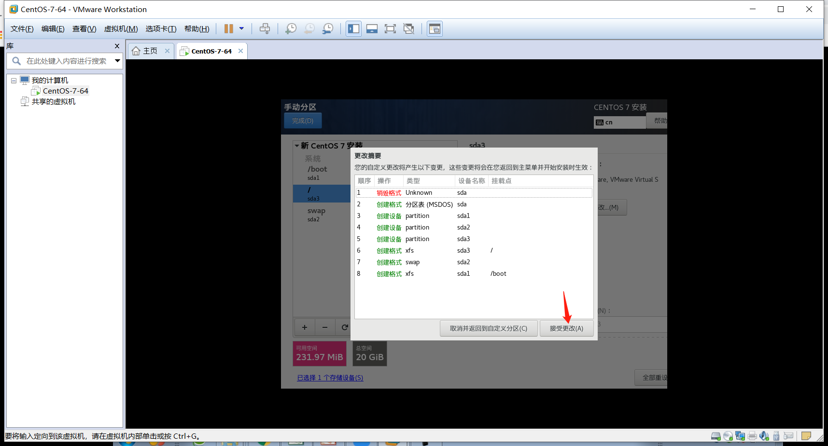The width and height of the screenshot is (828, 446).
Task: Switch to the CentOS-7-64 tab
Action: point(211,51)
